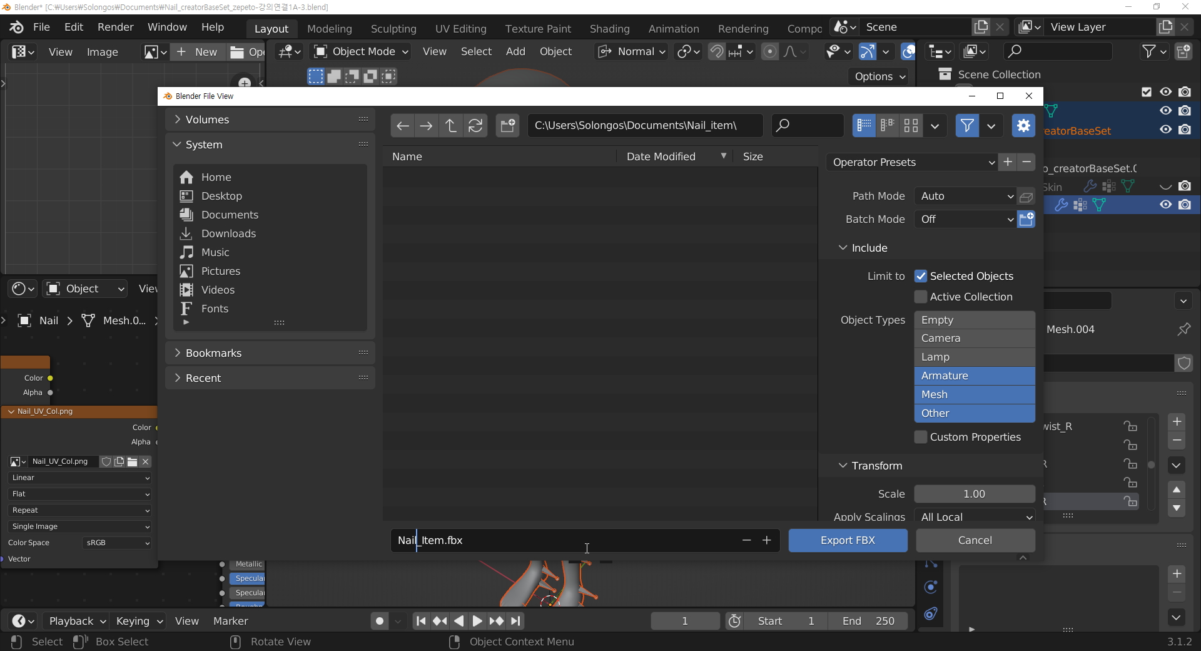
Task: Pin the Mesh.004 properties context
Action: tap(1183, 330)
